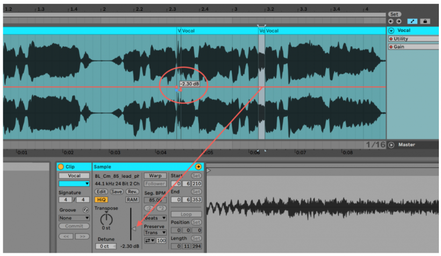
Task: Toggle the Loop button
Action: click(x=186, y=214)
